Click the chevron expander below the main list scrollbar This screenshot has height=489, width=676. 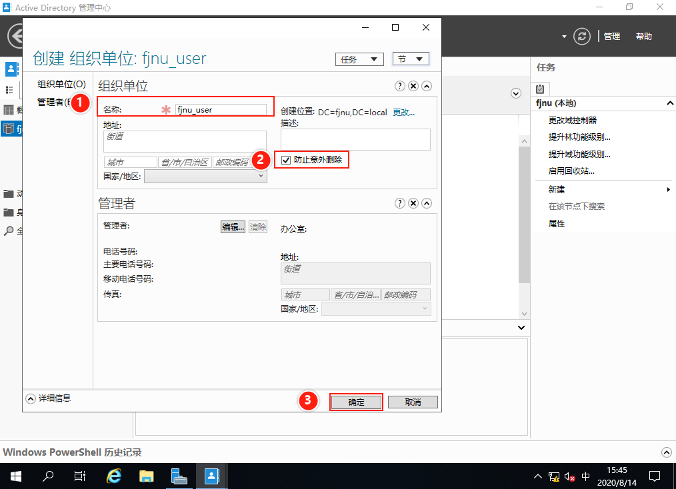pos(521,328)
